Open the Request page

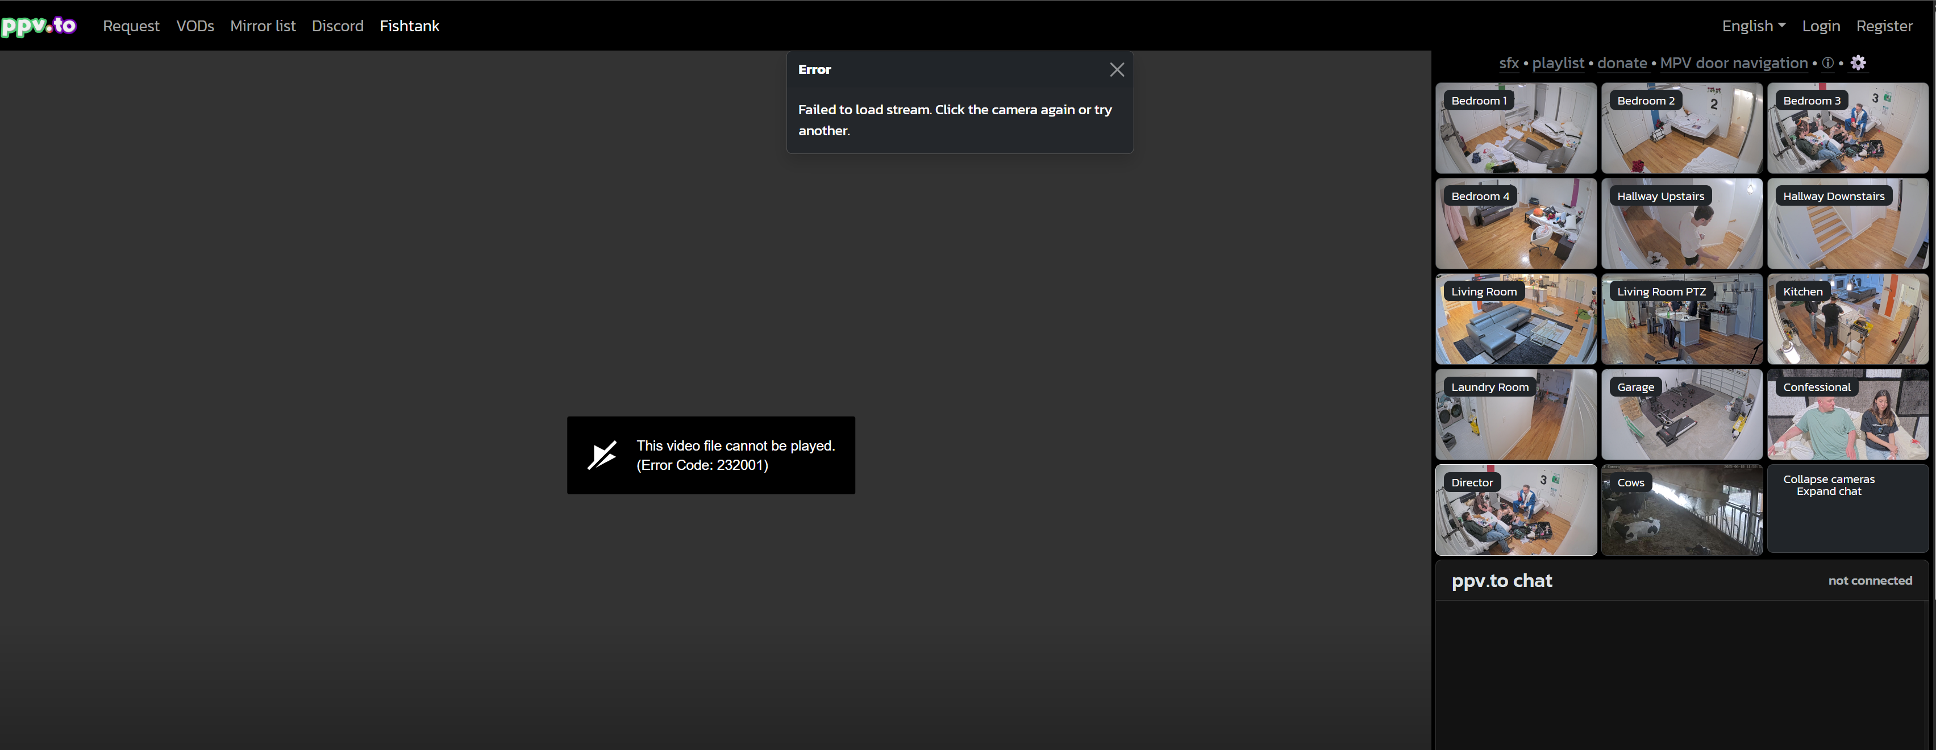(131, 26)
